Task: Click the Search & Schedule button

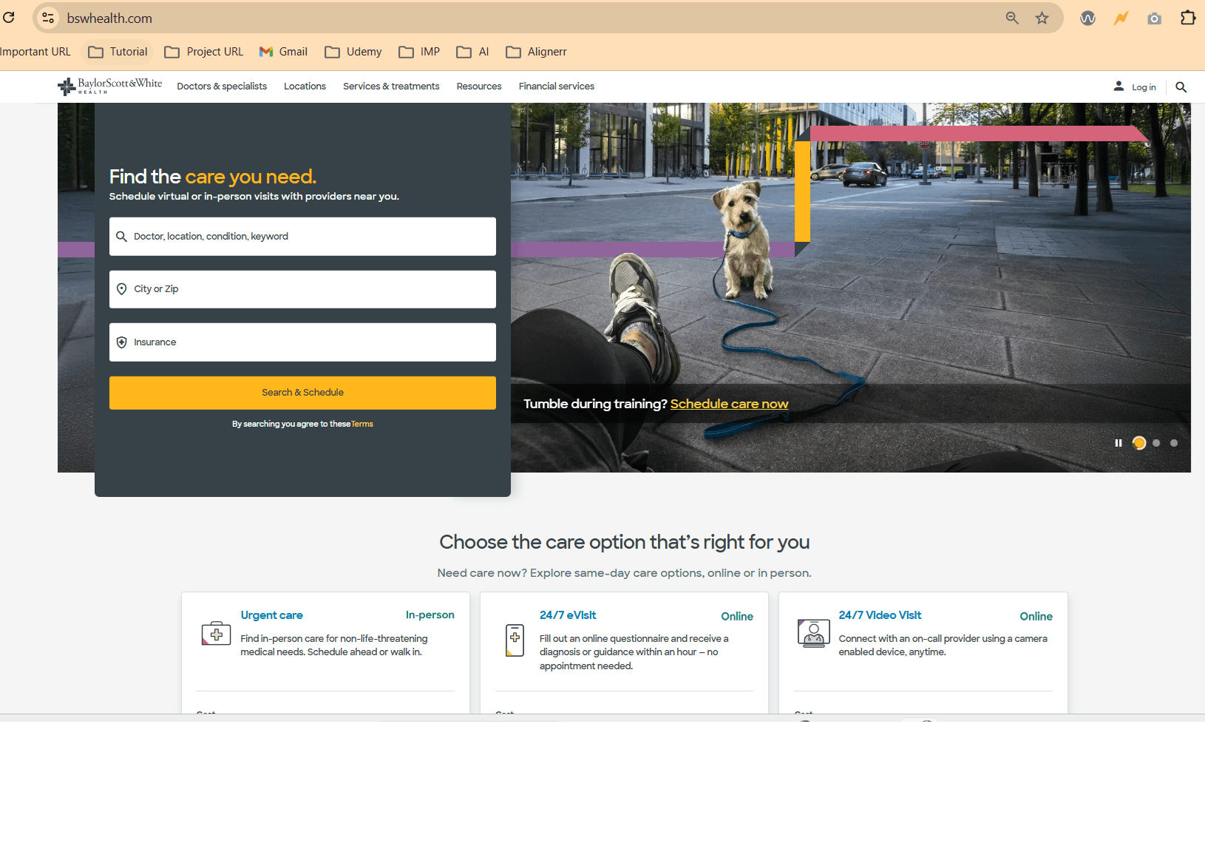Action: tap(302, 392)
